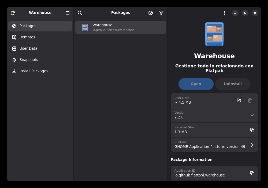This screenshot has width=268, height=188.
Task: Open the hamburger main menu
Action: (68, 13)
